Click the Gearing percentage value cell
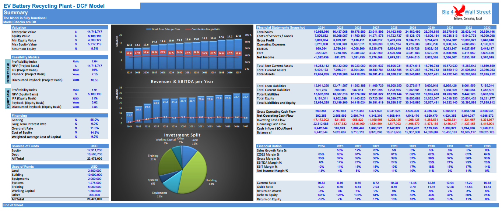The height and width of the screenshot is (211, 502). pos(94,120)
